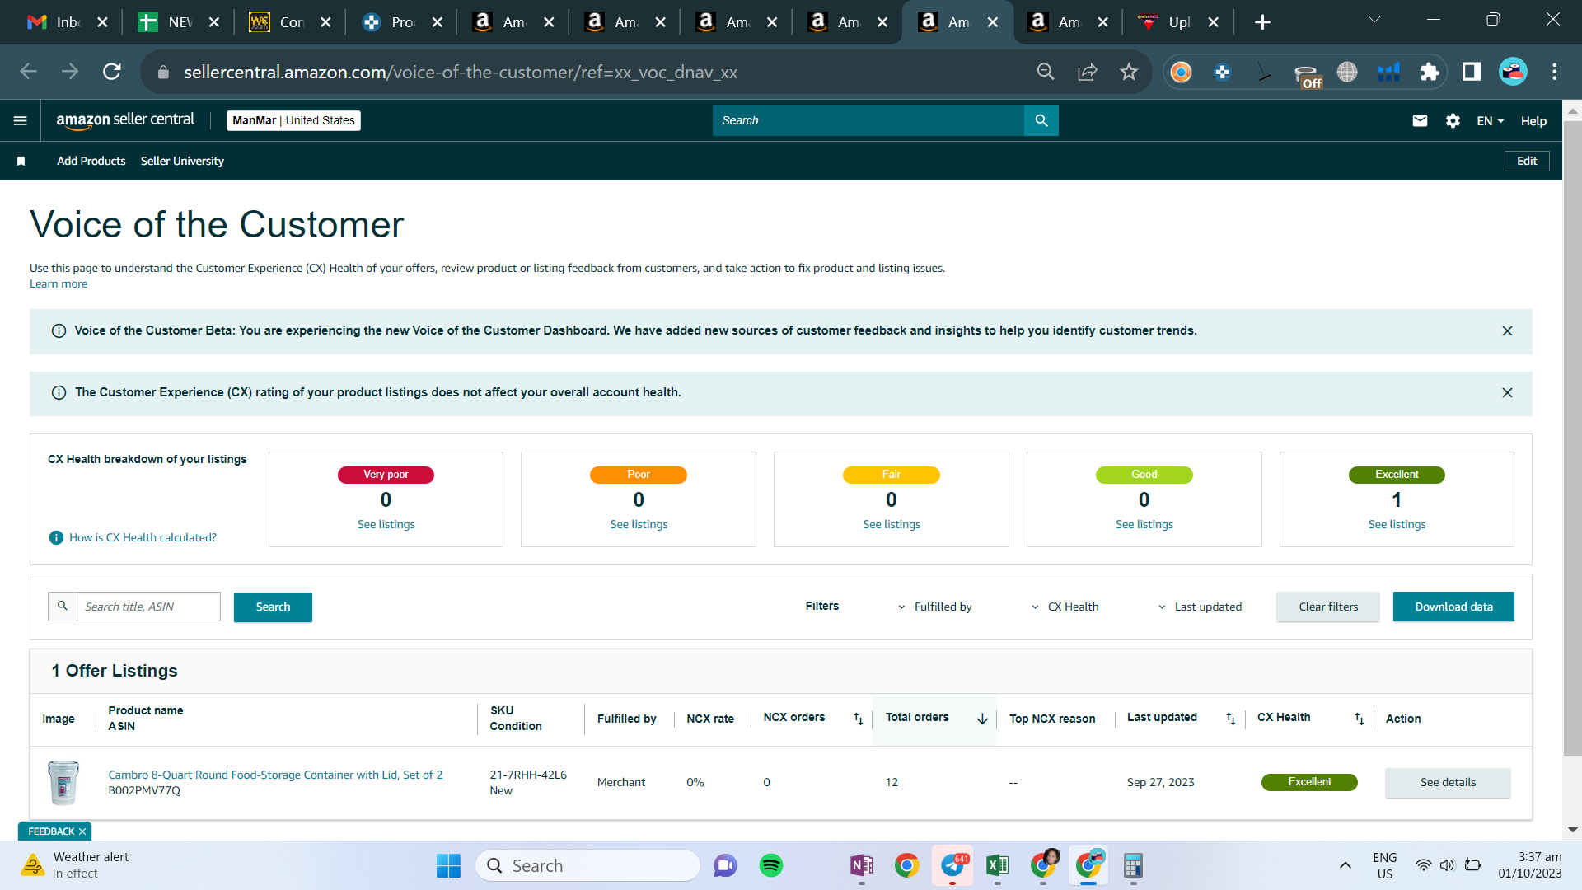Open Spotify from the taskbar
1582x890 pixels.
point(771,865)
